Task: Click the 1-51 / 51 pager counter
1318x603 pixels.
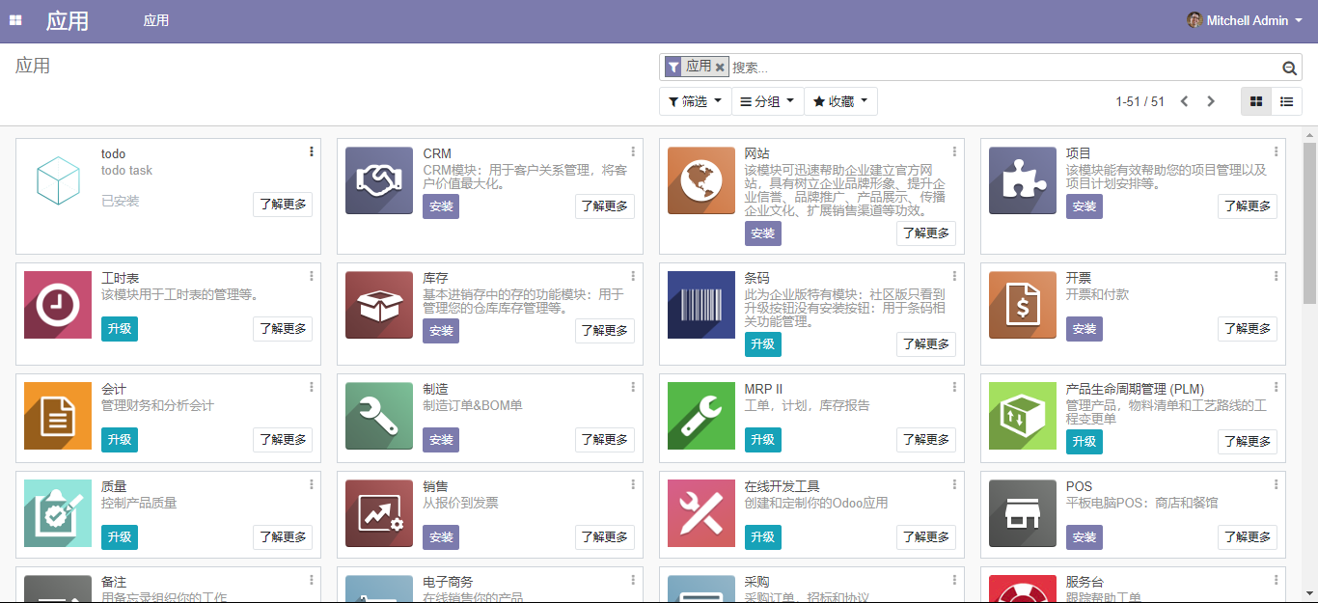Action: point(1140,101)
